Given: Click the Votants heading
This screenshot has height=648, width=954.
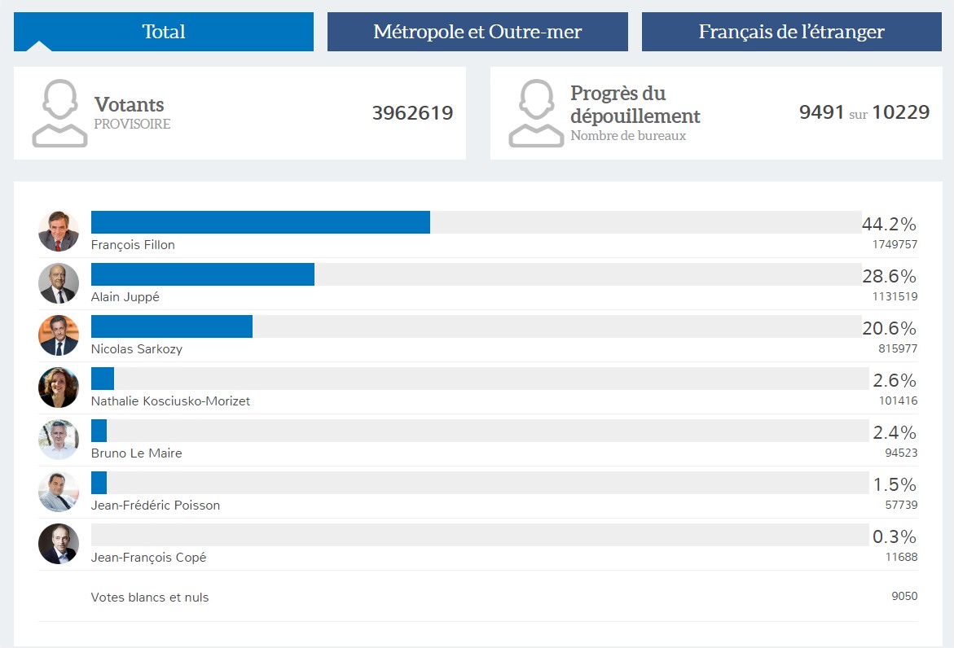Looking at the screenshot, I should [129, 104].
